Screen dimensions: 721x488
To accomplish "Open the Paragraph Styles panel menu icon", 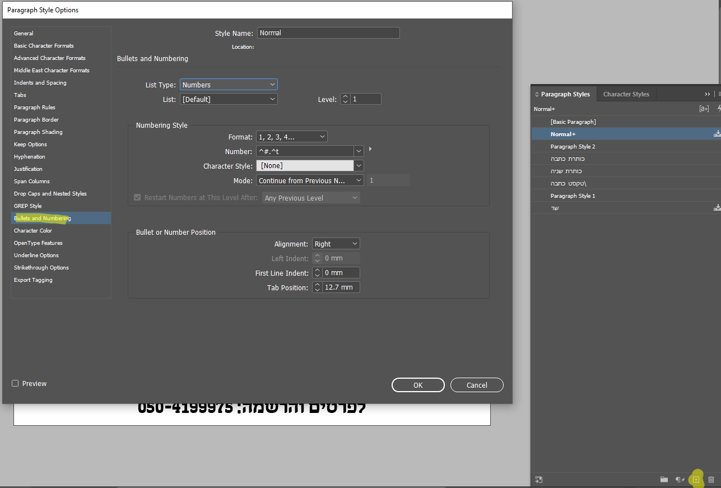I will click(x=719, y=94).
